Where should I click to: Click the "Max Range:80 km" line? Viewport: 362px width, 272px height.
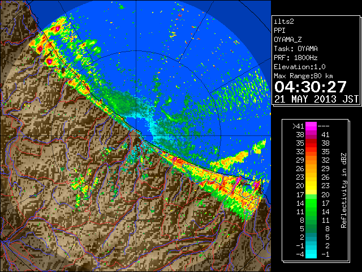click(x=303, y=76)
